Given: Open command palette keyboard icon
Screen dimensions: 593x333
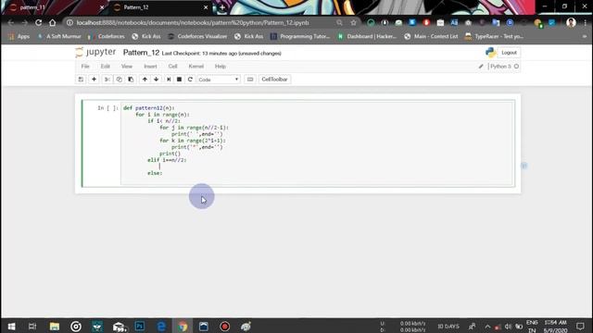Looking at the screenshot, I should click(250, 80).
